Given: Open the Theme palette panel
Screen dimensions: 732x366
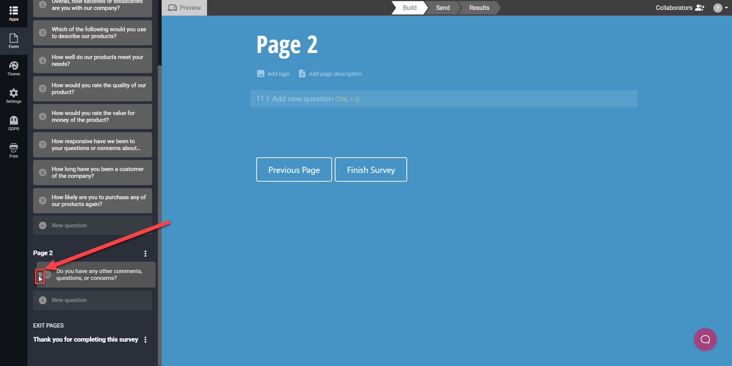Looking at the screenshot, I should (14, 69).
